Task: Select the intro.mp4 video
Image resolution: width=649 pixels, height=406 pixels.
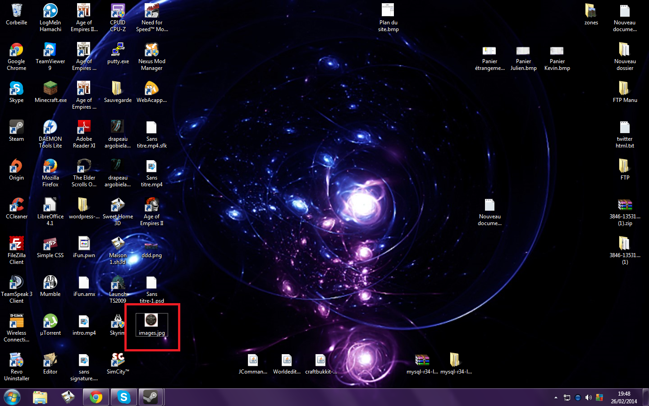Action: pyautogui.click(x=84, y=325)
